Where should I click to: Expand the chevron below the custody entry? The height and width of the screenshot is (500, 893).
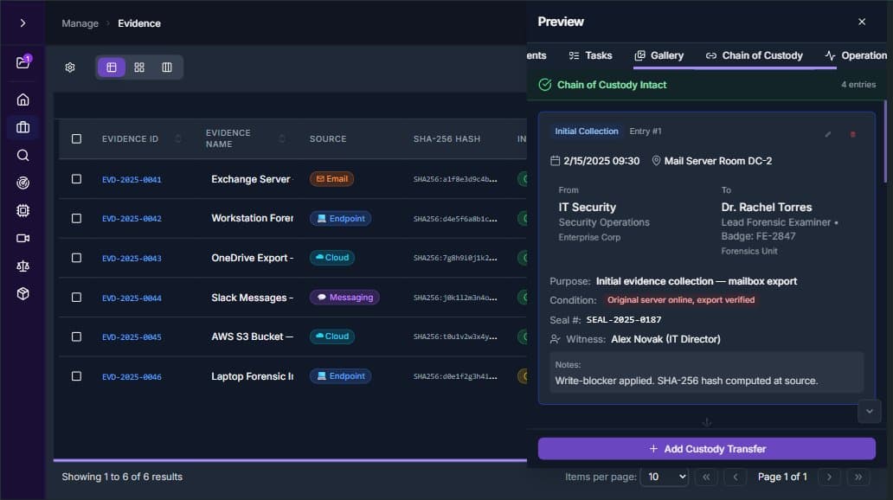[869, 411]
